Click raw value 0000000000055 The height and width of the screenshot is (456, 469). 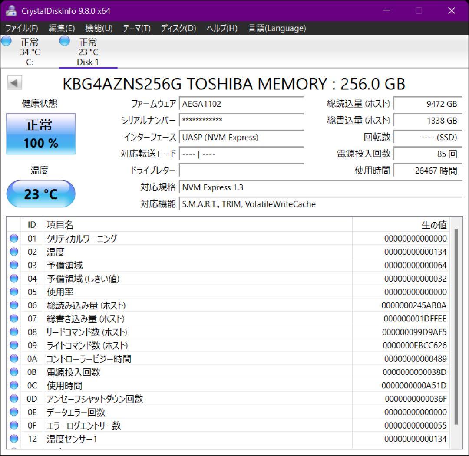pyautogui.click(x=416, y=425)
